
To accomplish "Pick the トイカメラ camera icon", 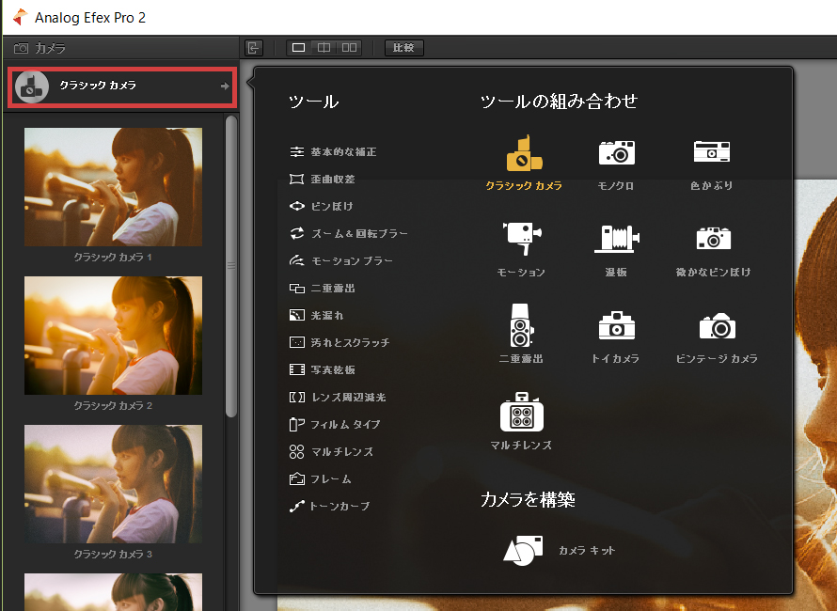I will [x=617, y=325].
